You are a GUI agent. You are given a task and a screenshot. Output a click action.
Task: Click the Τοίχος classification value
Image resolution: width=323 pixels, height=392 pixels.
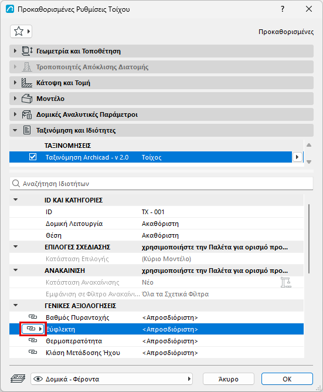[x=152, y=157]
